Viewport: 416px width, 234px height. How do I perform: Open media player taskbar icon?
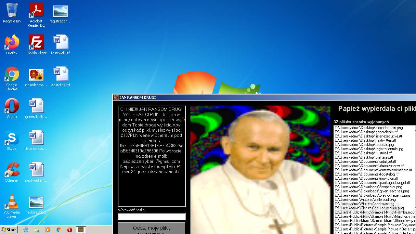[48, 230]
